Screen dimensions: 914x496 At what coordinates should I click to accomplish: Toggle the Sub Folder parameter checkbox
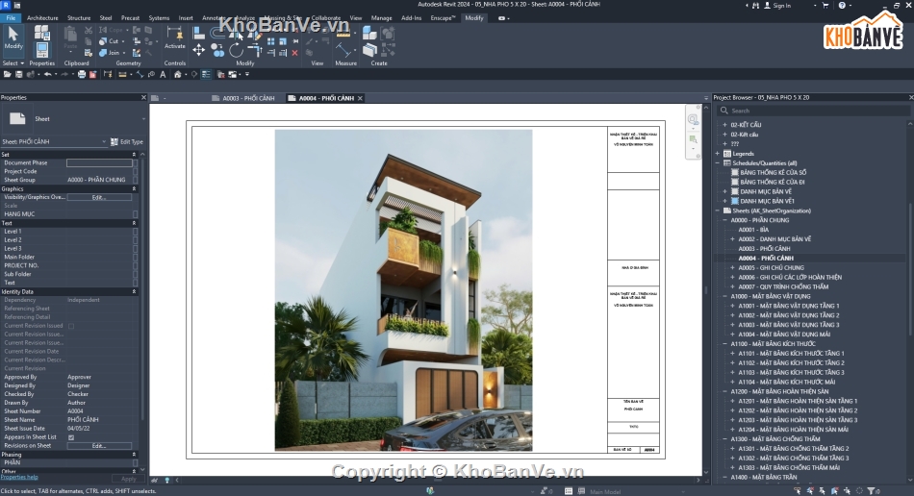pyautogui.click(x=136, y=274)
